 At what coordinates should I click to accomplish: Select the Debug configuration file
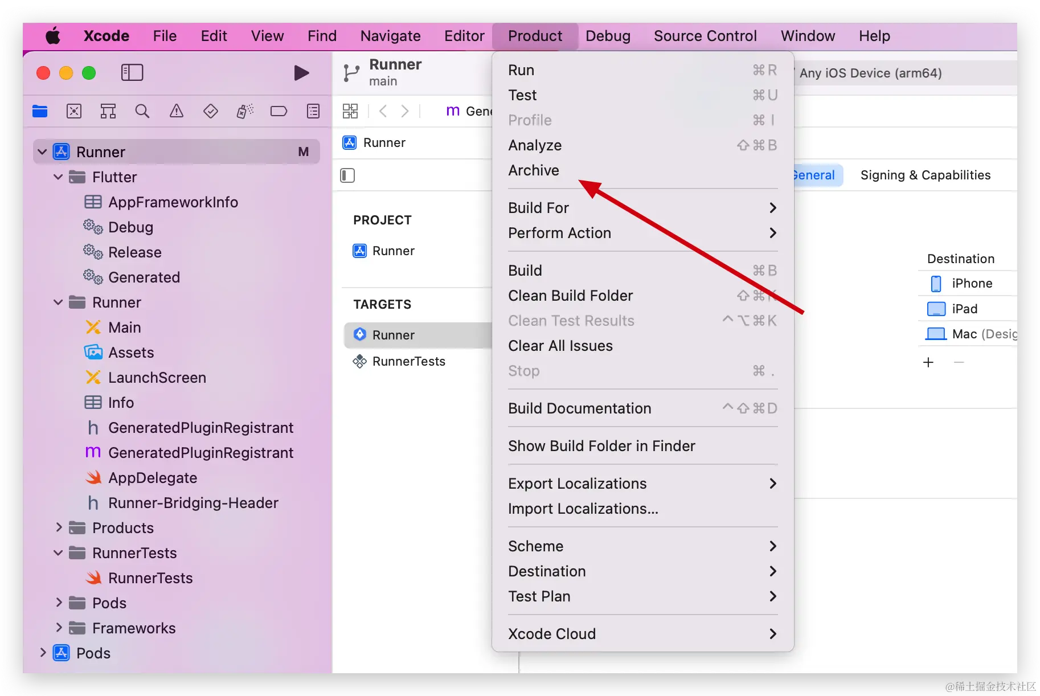[130, 227]
